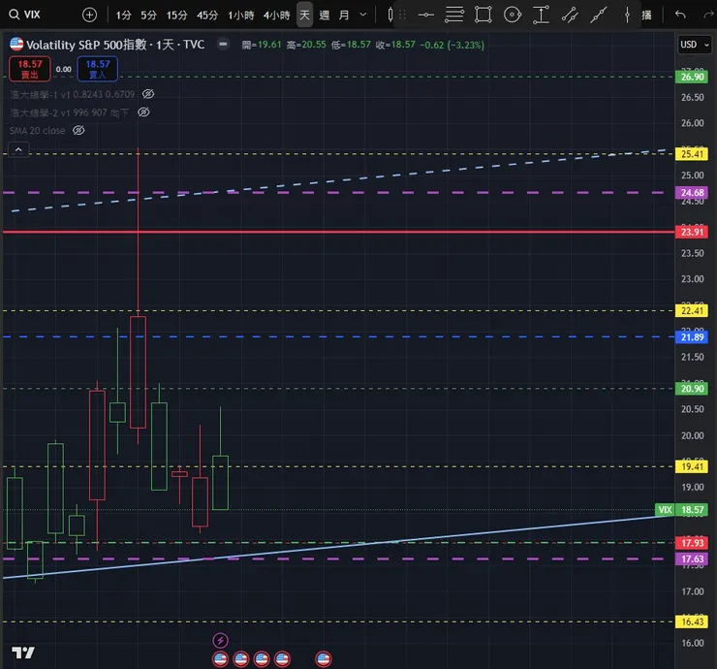717x669 pixels.
Task: Click the 0.00 spread value
Action: click(64, 70)
